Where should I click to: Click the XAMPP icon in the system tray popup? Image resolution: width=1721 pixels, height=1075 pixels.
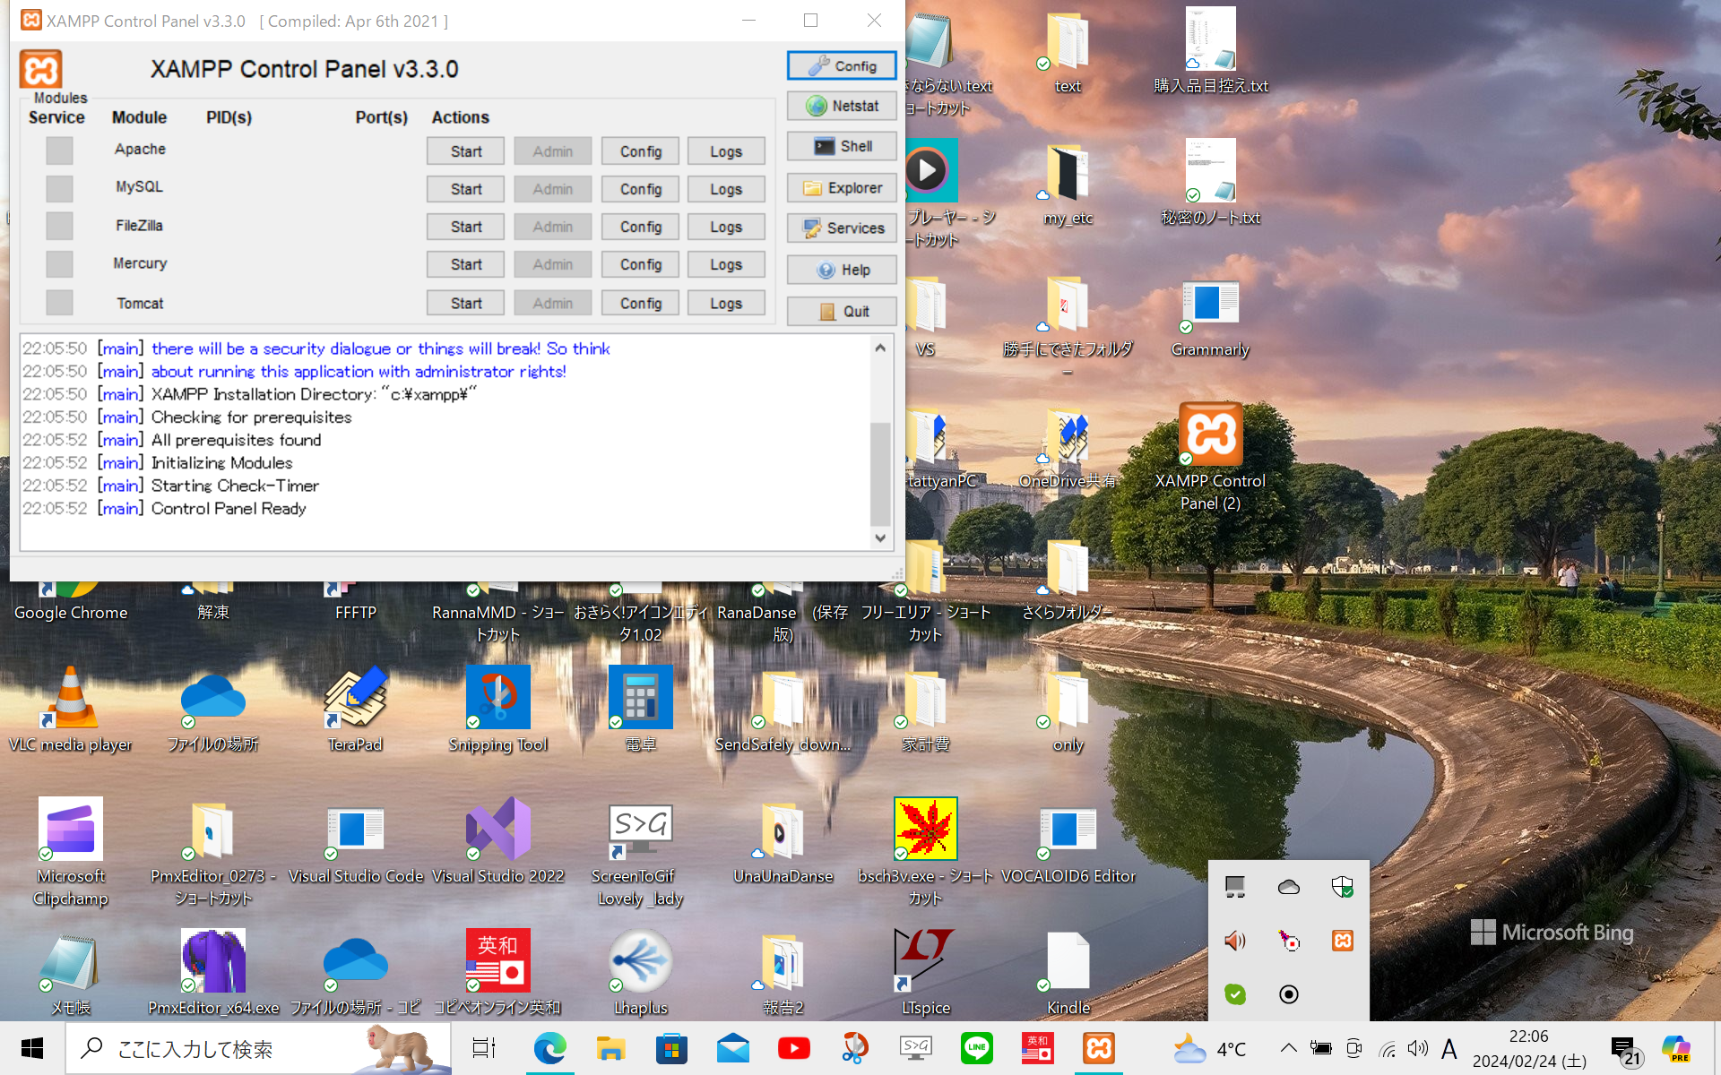pyautogui.click(x=1342, y=941)
